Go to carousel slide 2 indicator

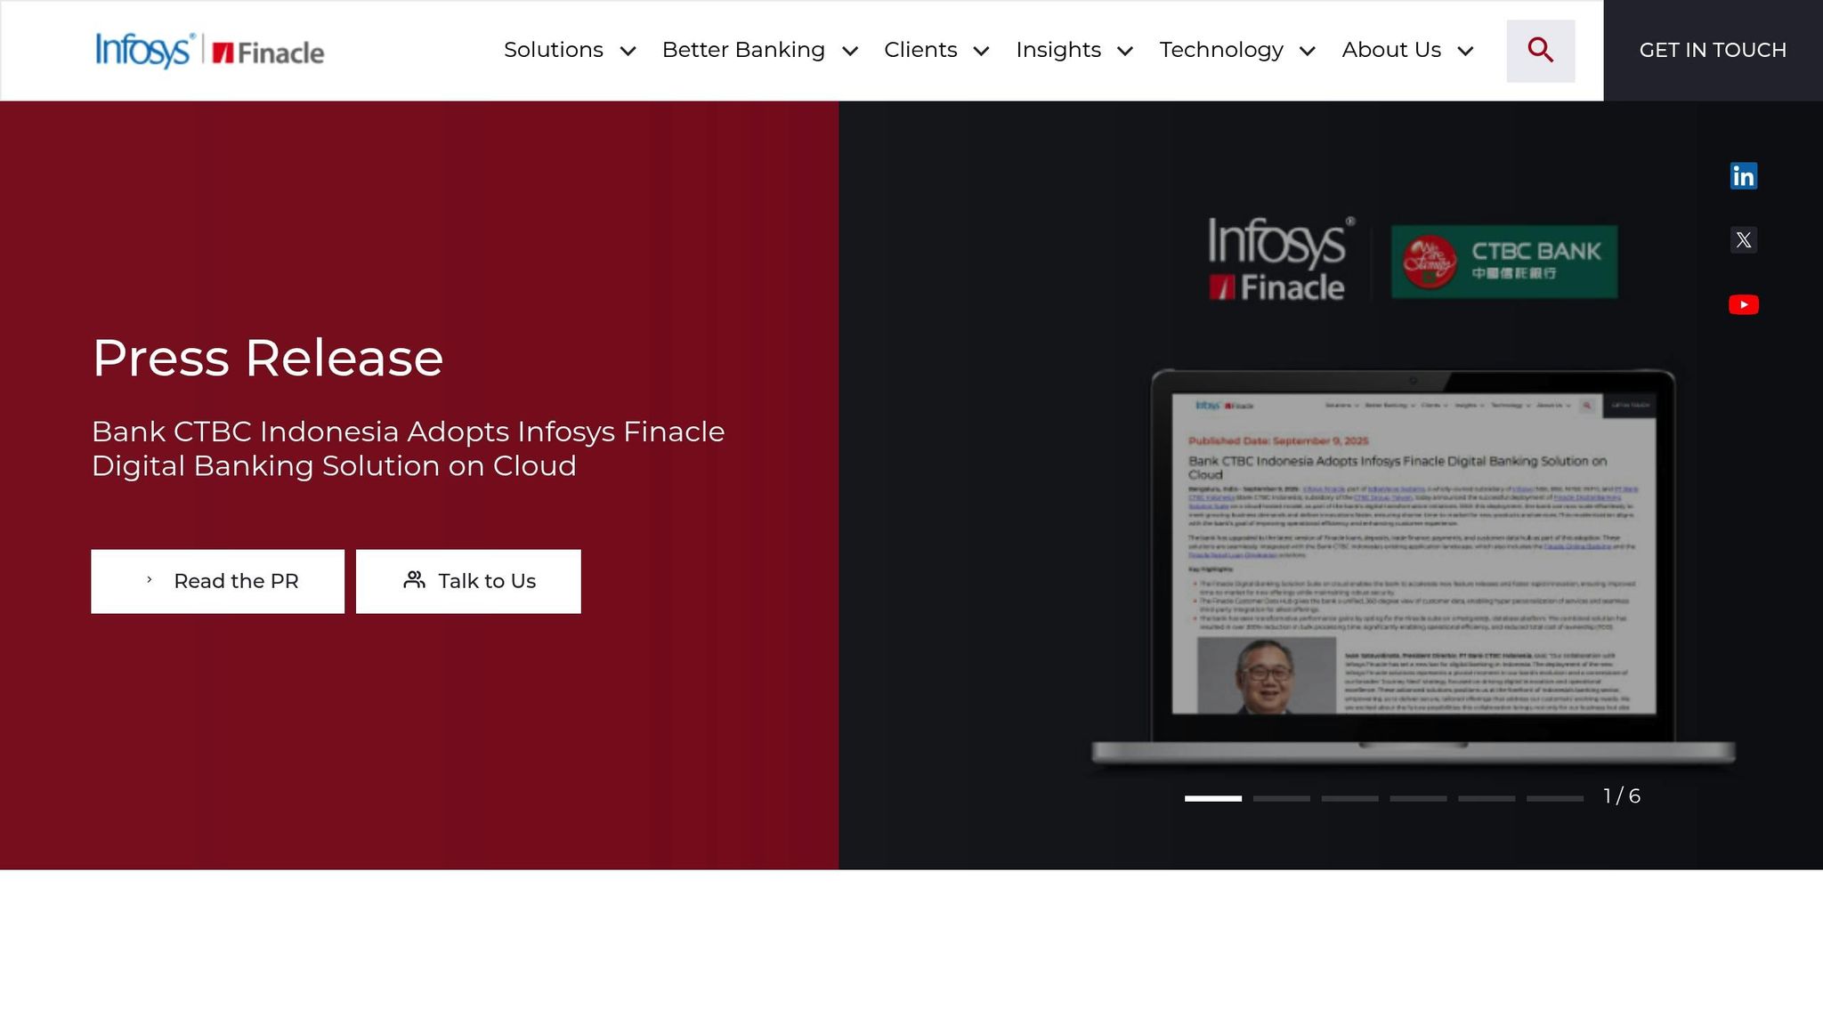tap(1281, 798)
